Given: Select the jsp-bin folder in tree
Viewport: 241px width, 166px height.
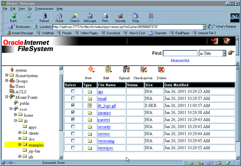Looking at the screenshot, I should coord(34,151).
